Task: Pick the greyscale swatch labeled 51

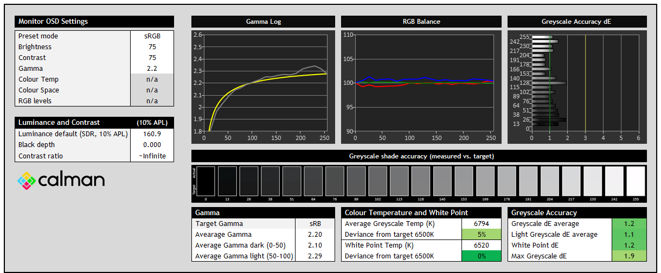Action: tap(292, 181)
